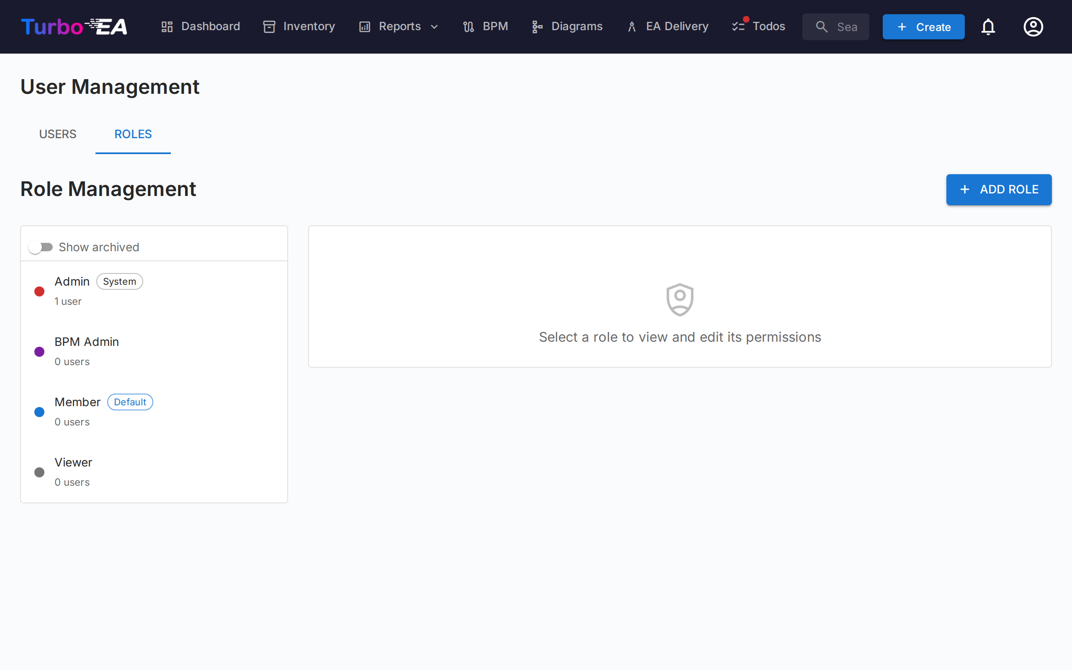Click the red Admin role color dot

(x=39, y=291)
